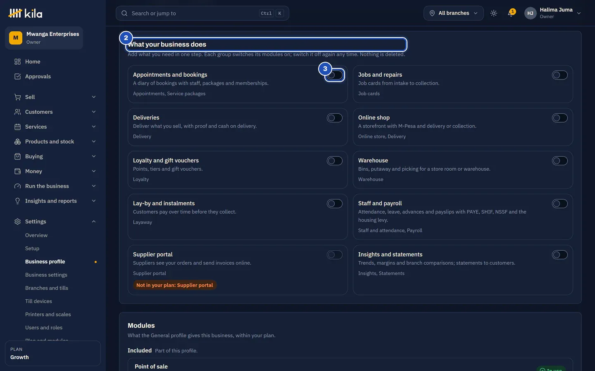The width and height of the screenshot is (595, 371).
Task: Click the HJ user avatar
Action: point(530,13)
